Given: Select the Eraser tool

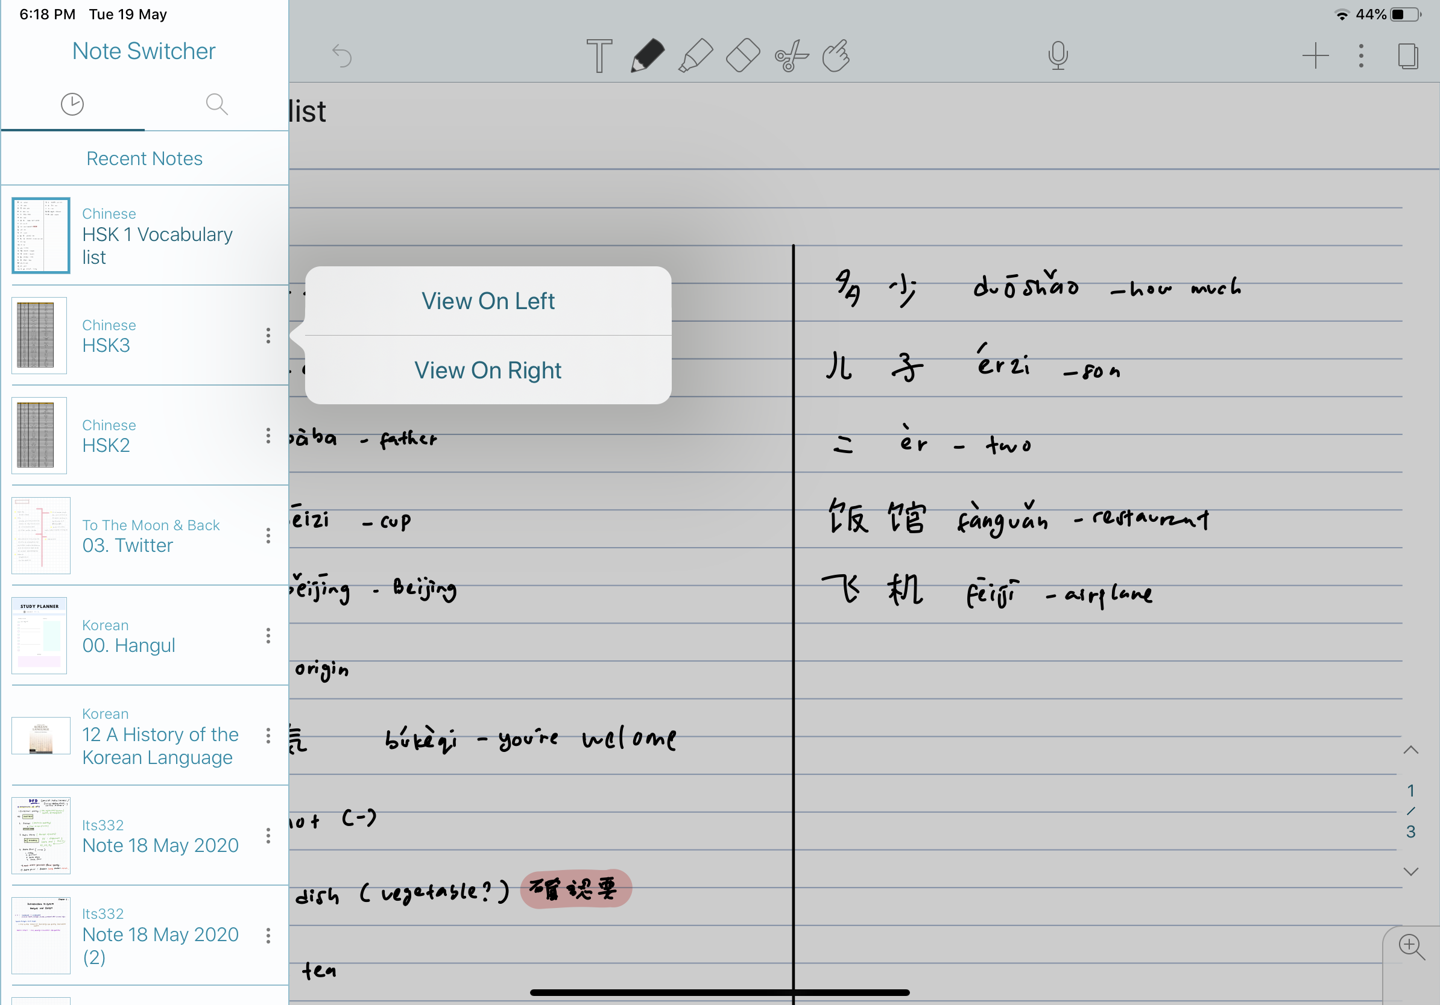Looking at the screenshot, I should click(743, 56).
